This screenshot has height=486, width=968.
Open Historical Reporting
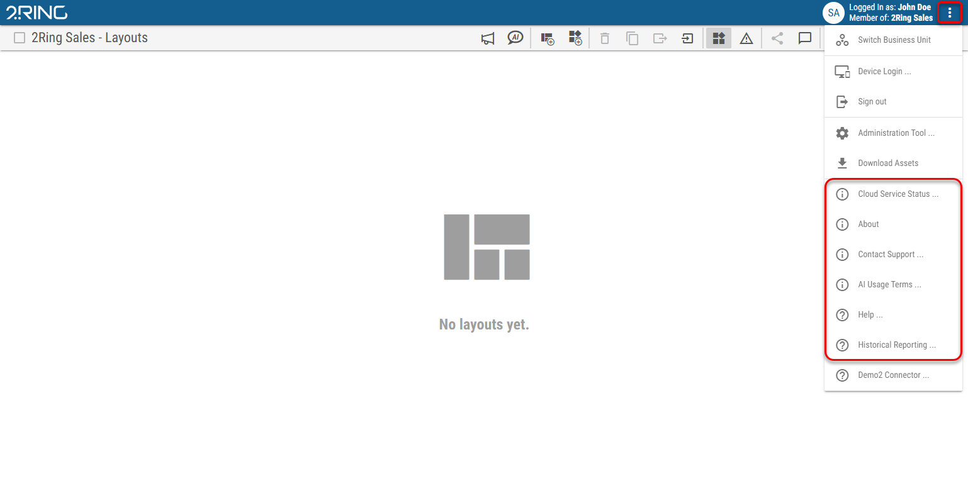coord(898,345)
